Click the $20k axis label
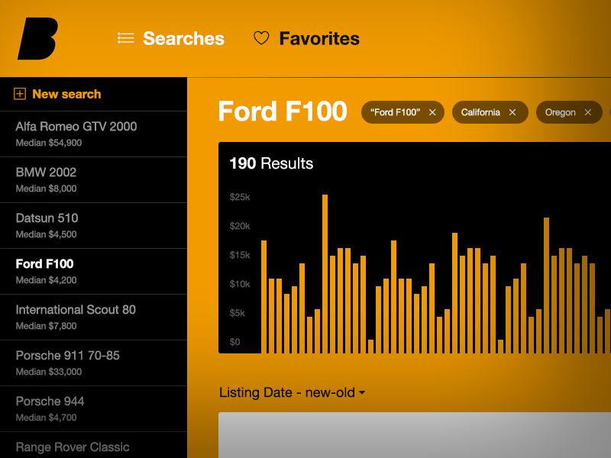The width and height of the screenshot is (611, 458). pyautogui.click(x=240, y=226)
